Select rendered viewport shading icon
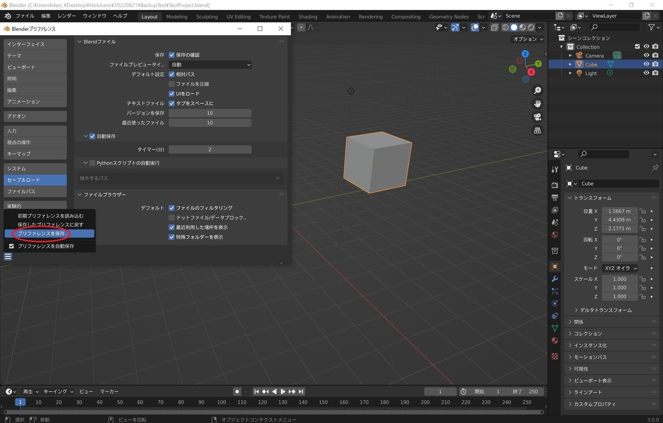Viewport: 663px width, 423px height. coord(531,27)
